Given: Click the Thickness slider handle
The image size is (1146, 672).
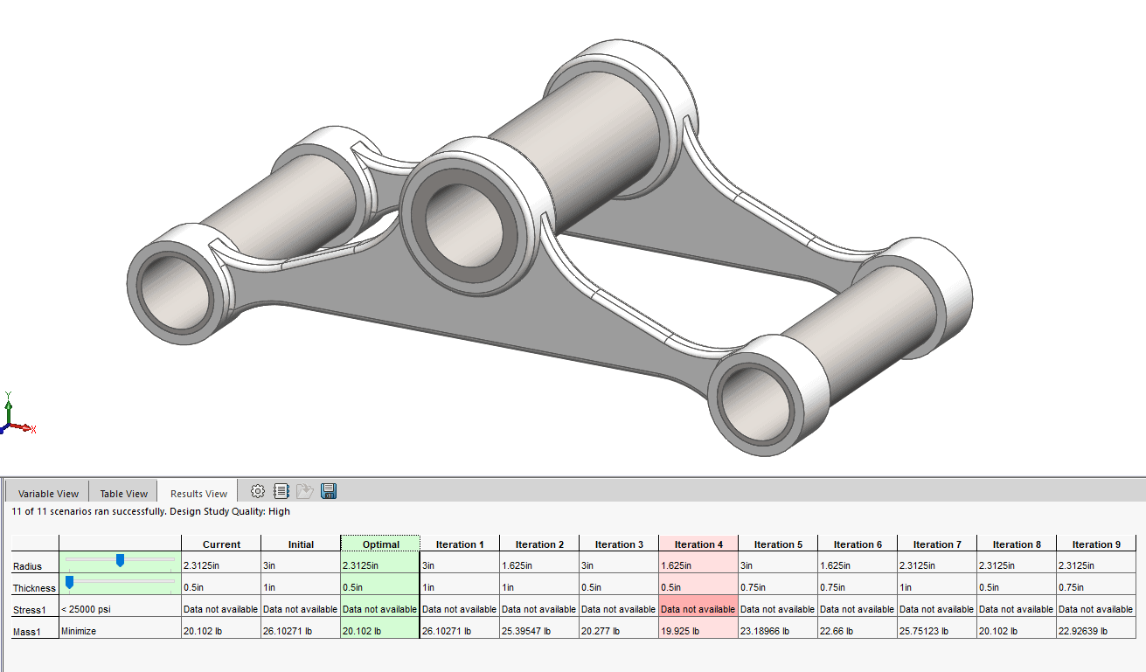Looking at the screenshot, I should [x=69, y=582].
